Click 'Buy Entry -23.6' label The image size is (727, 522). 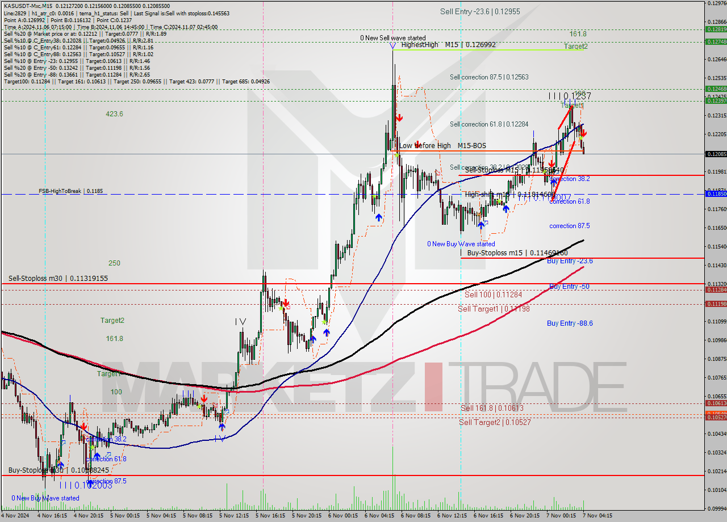[570, 261]
